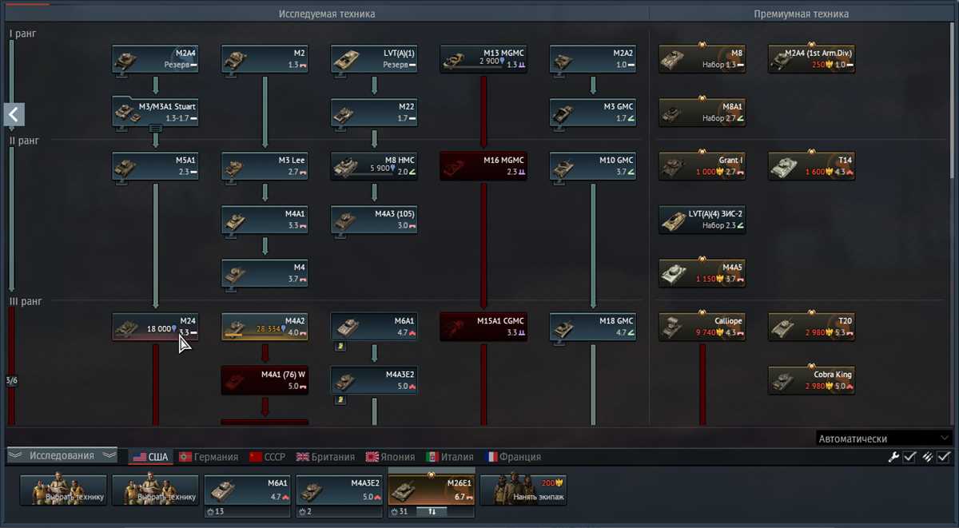
Task: Select the M2 tank in the research tree
Action: (x=265, y=59)
